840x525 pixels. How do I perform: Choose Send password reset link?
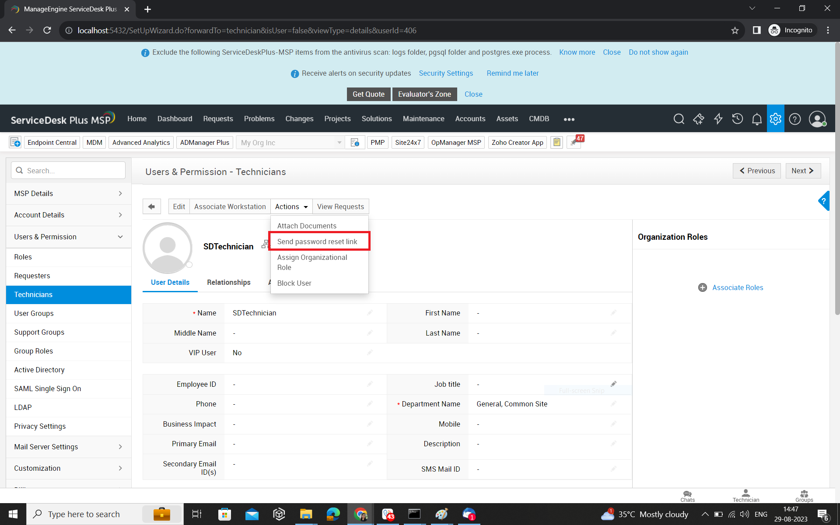319,241
